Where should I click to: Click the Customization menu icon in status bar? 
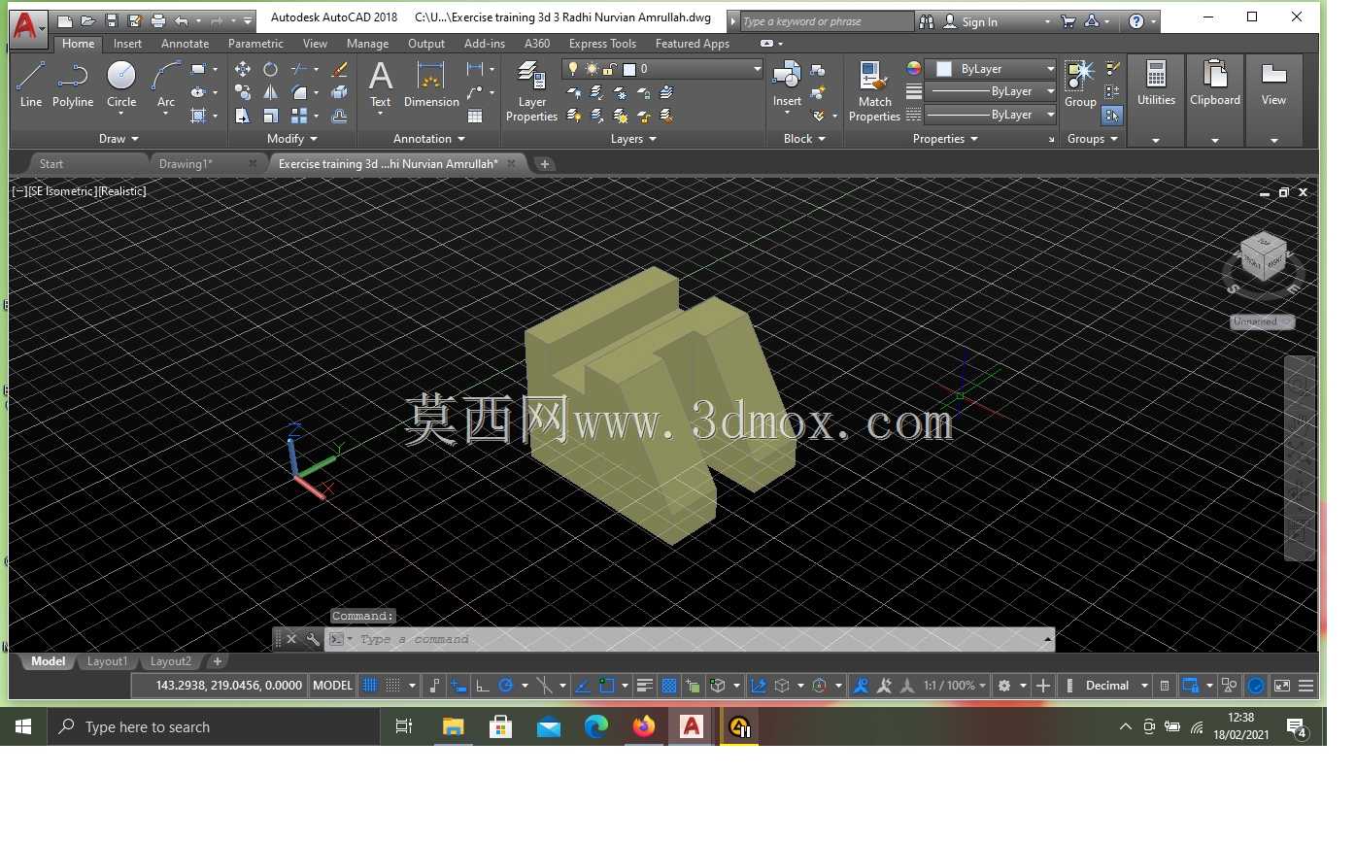click(x=1305, y=686)
